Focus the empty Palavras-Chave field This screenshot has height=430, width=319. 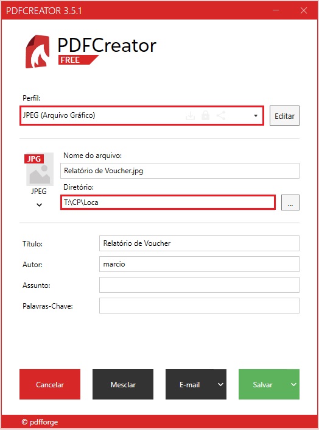(x=199, y=306)
